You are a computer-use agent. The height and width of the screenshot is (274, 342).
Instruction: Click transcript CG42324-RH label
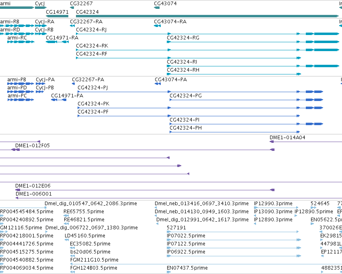[x=183, y=70]
